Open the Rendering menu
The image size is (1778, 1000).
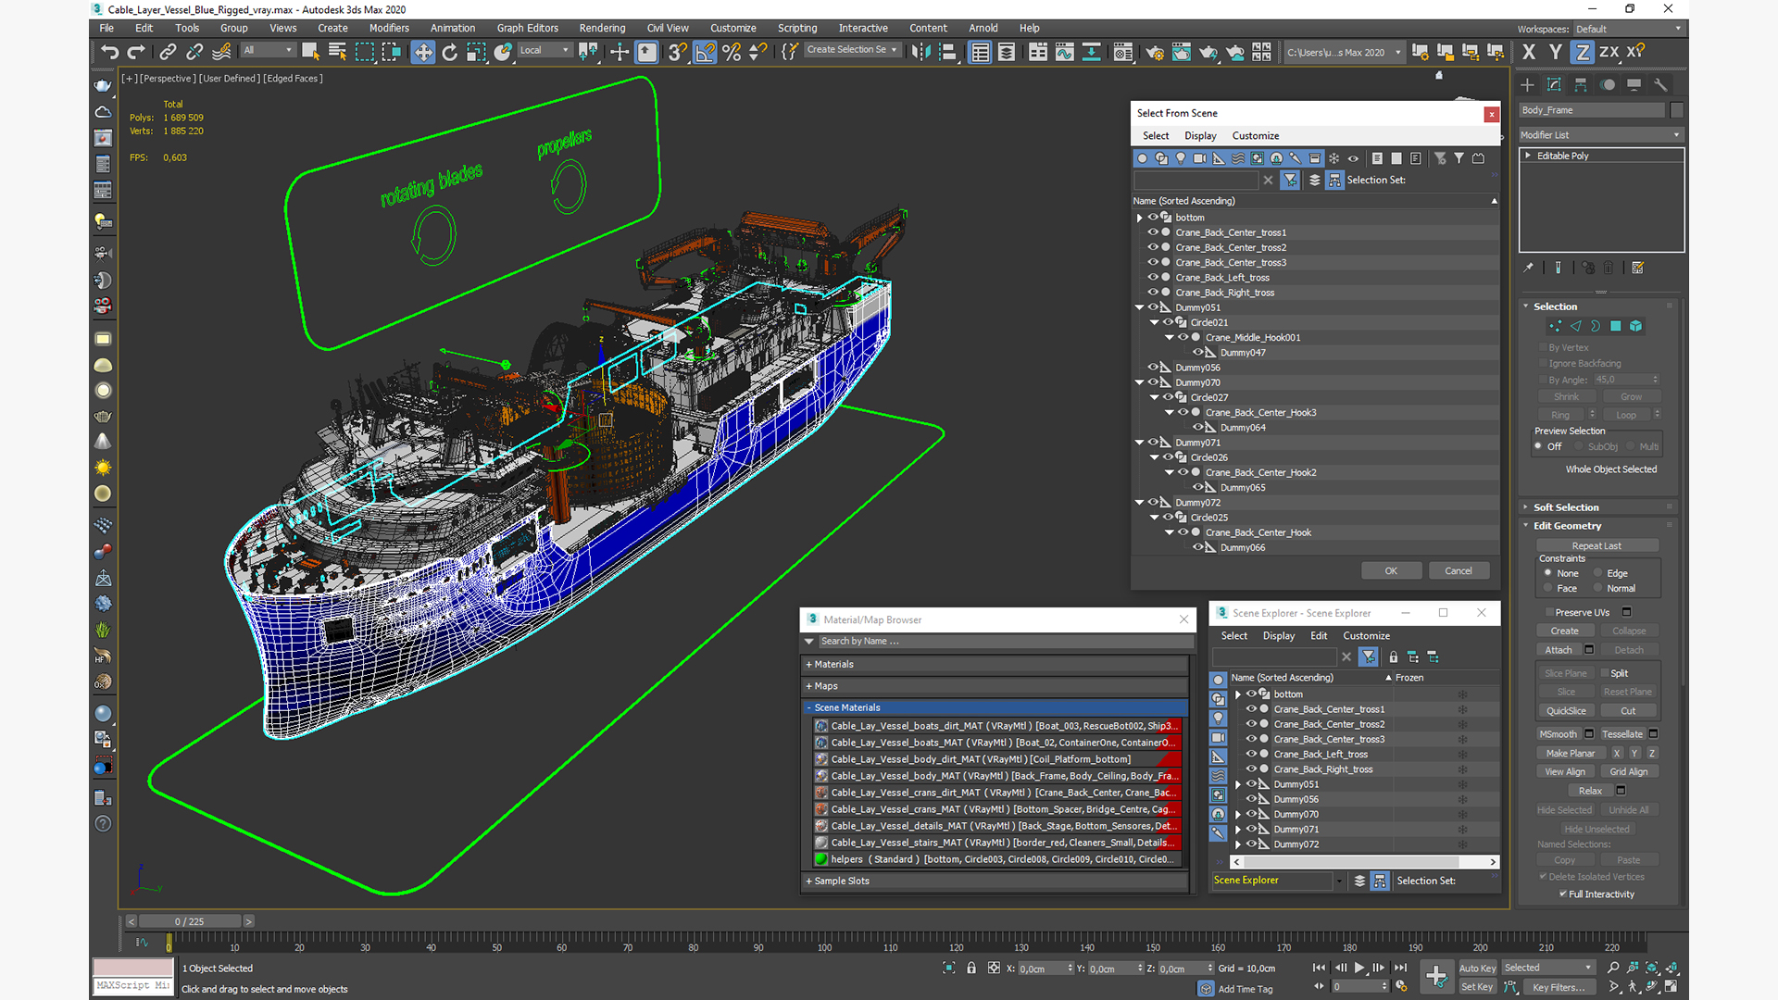tap(602, 28)
